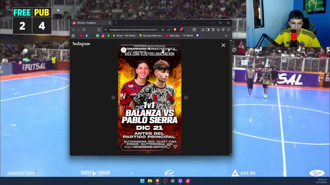This screenshot has width=330, height=185.
Task: Open the Leo AI sparkle icon
Action: click(218, 30)
